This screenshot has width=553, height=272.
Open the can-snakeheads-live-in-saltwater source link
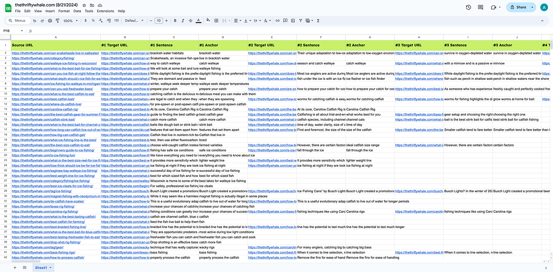55,53
